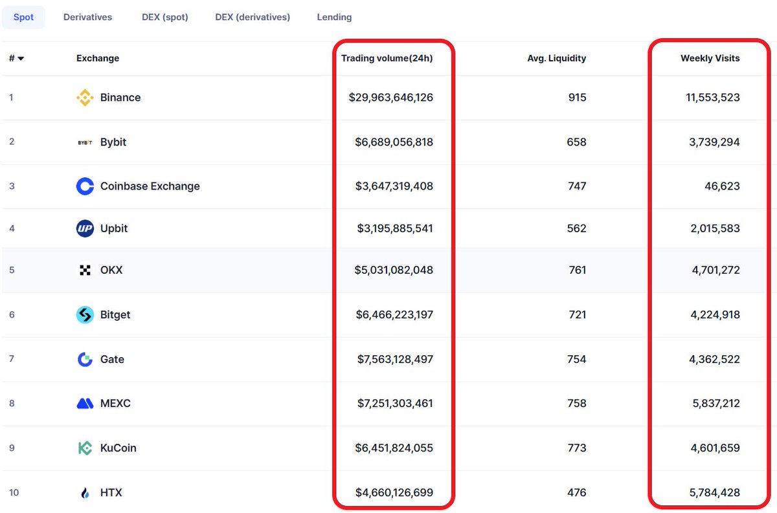This screenshot has width=777, height=513.
Task: Click HTX weekly visits 5,784,428
Action: tap(715, 493)
